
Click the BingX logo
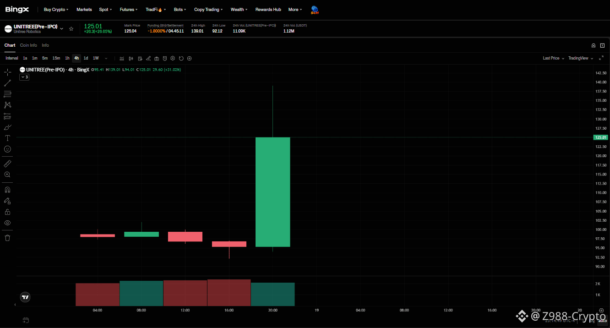click(x=17, y=9)
